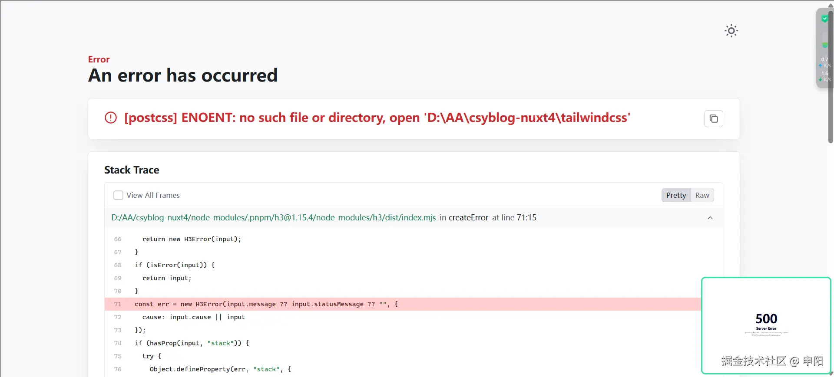Click the page's vertical scrollbar thumb

(x=831, y=78)
